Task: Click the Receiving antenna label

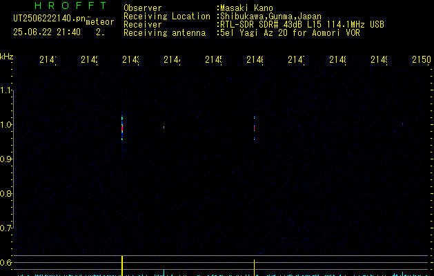Action: (164, 33)
